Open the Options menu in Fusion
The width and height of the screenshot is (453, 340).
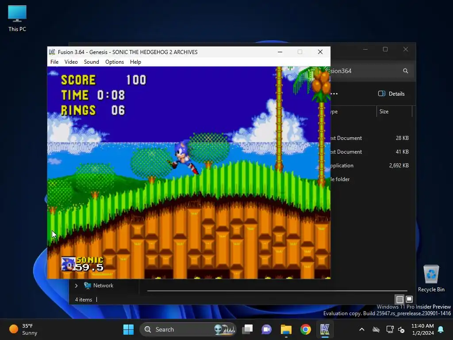click(115, 62)
